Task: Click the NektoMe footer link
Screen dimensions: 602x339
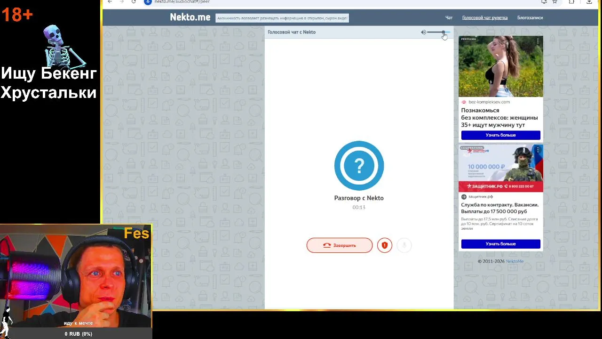Action: click(x=515, y=261)
